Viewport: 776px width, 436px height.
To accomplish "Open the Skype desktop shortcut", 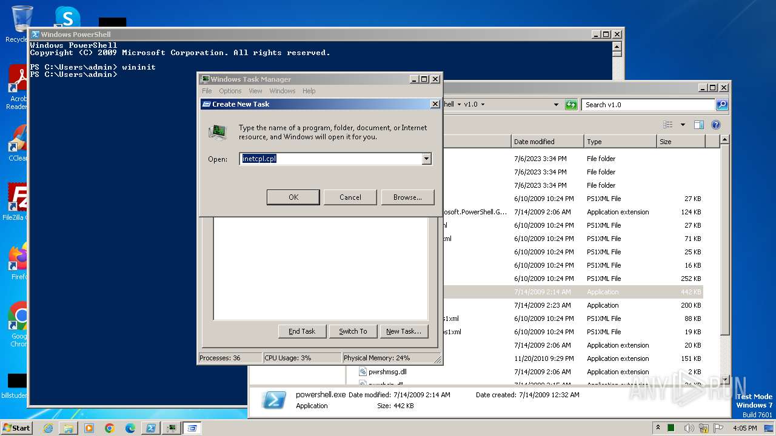I will click(67, 17).
